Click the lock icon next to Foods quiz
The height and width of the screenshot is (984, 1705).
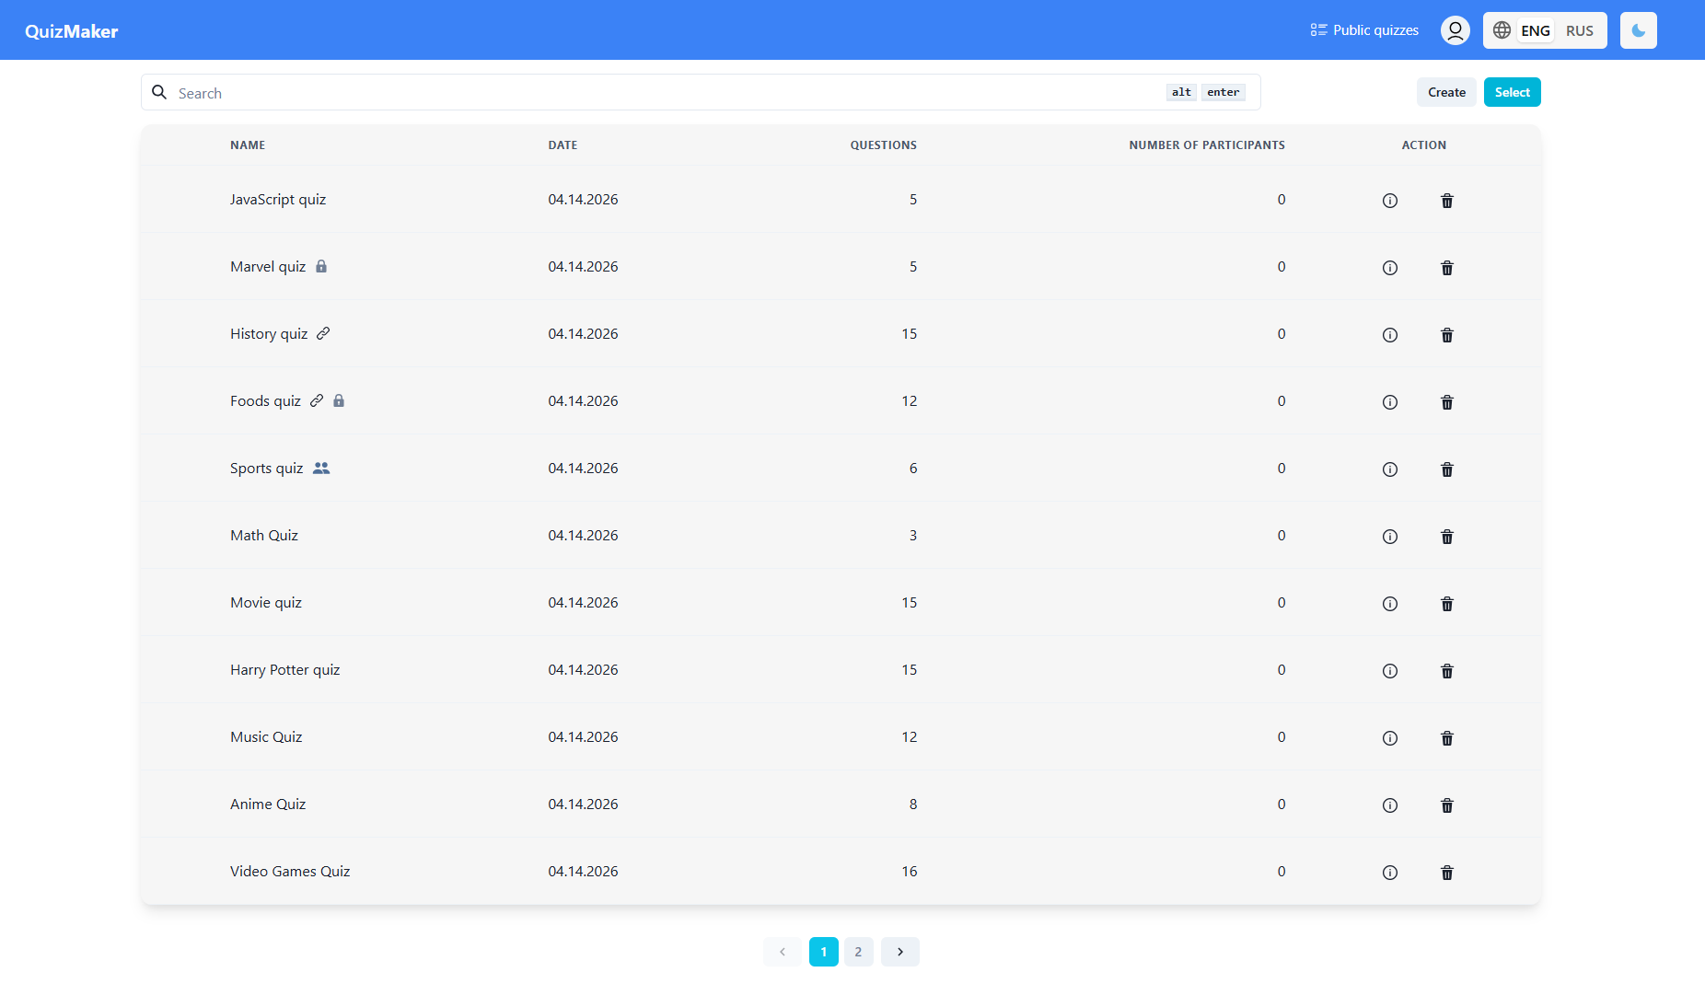[x=339, y=400]
